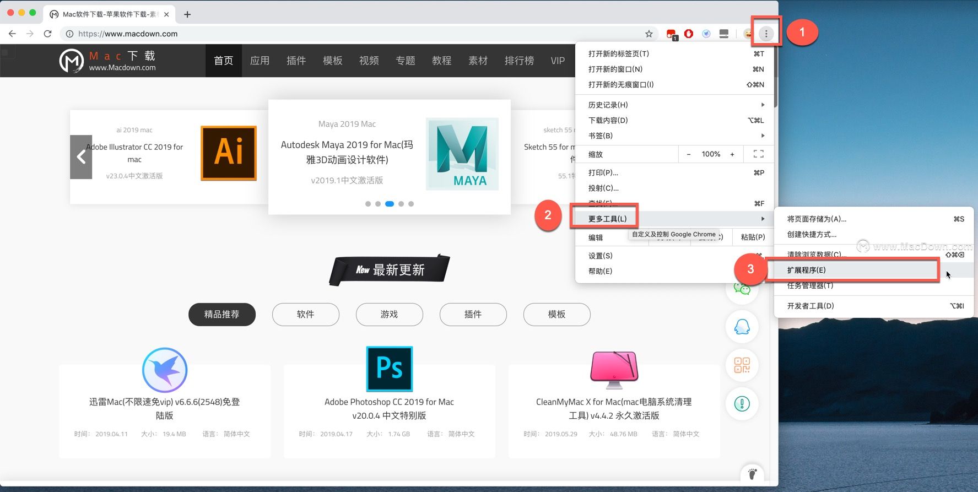Image resolution: width=978 pixels, height=492 pixels.
Task: Click the red Opera extension icon
Action: pos(689,34)
